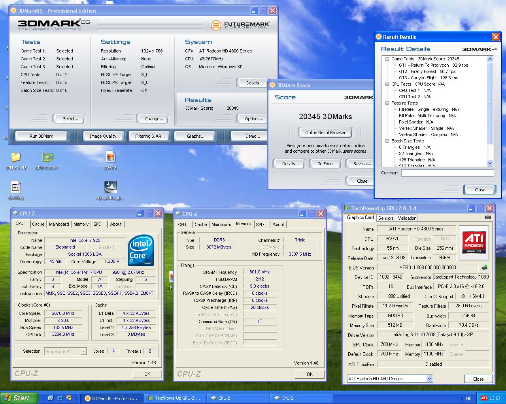The image size is (506, 404).
Task: Click the Intel Core i7 logo in CPU-Z
Action: point(141,251)
